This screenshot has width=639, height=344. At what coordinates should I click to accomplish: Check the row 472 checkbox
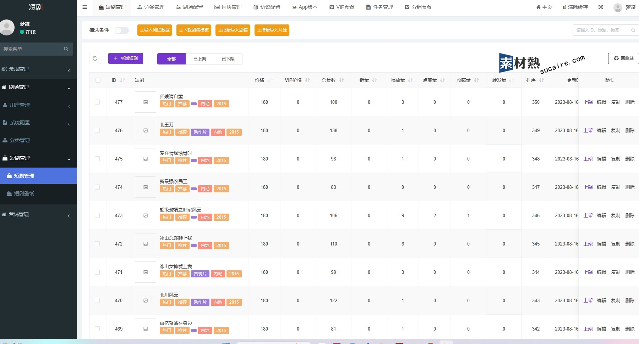[97, 244]
